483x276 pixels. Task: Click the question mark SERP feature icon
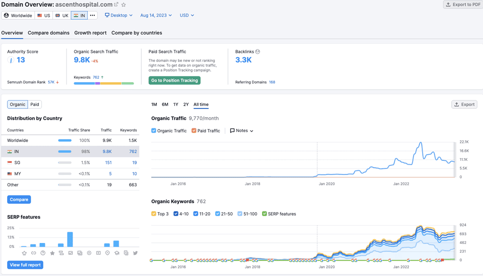[43, 253]
